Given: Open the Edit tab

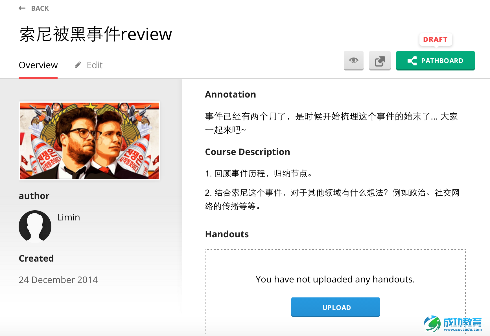Looking at the screenshot, I should (94, 65).
